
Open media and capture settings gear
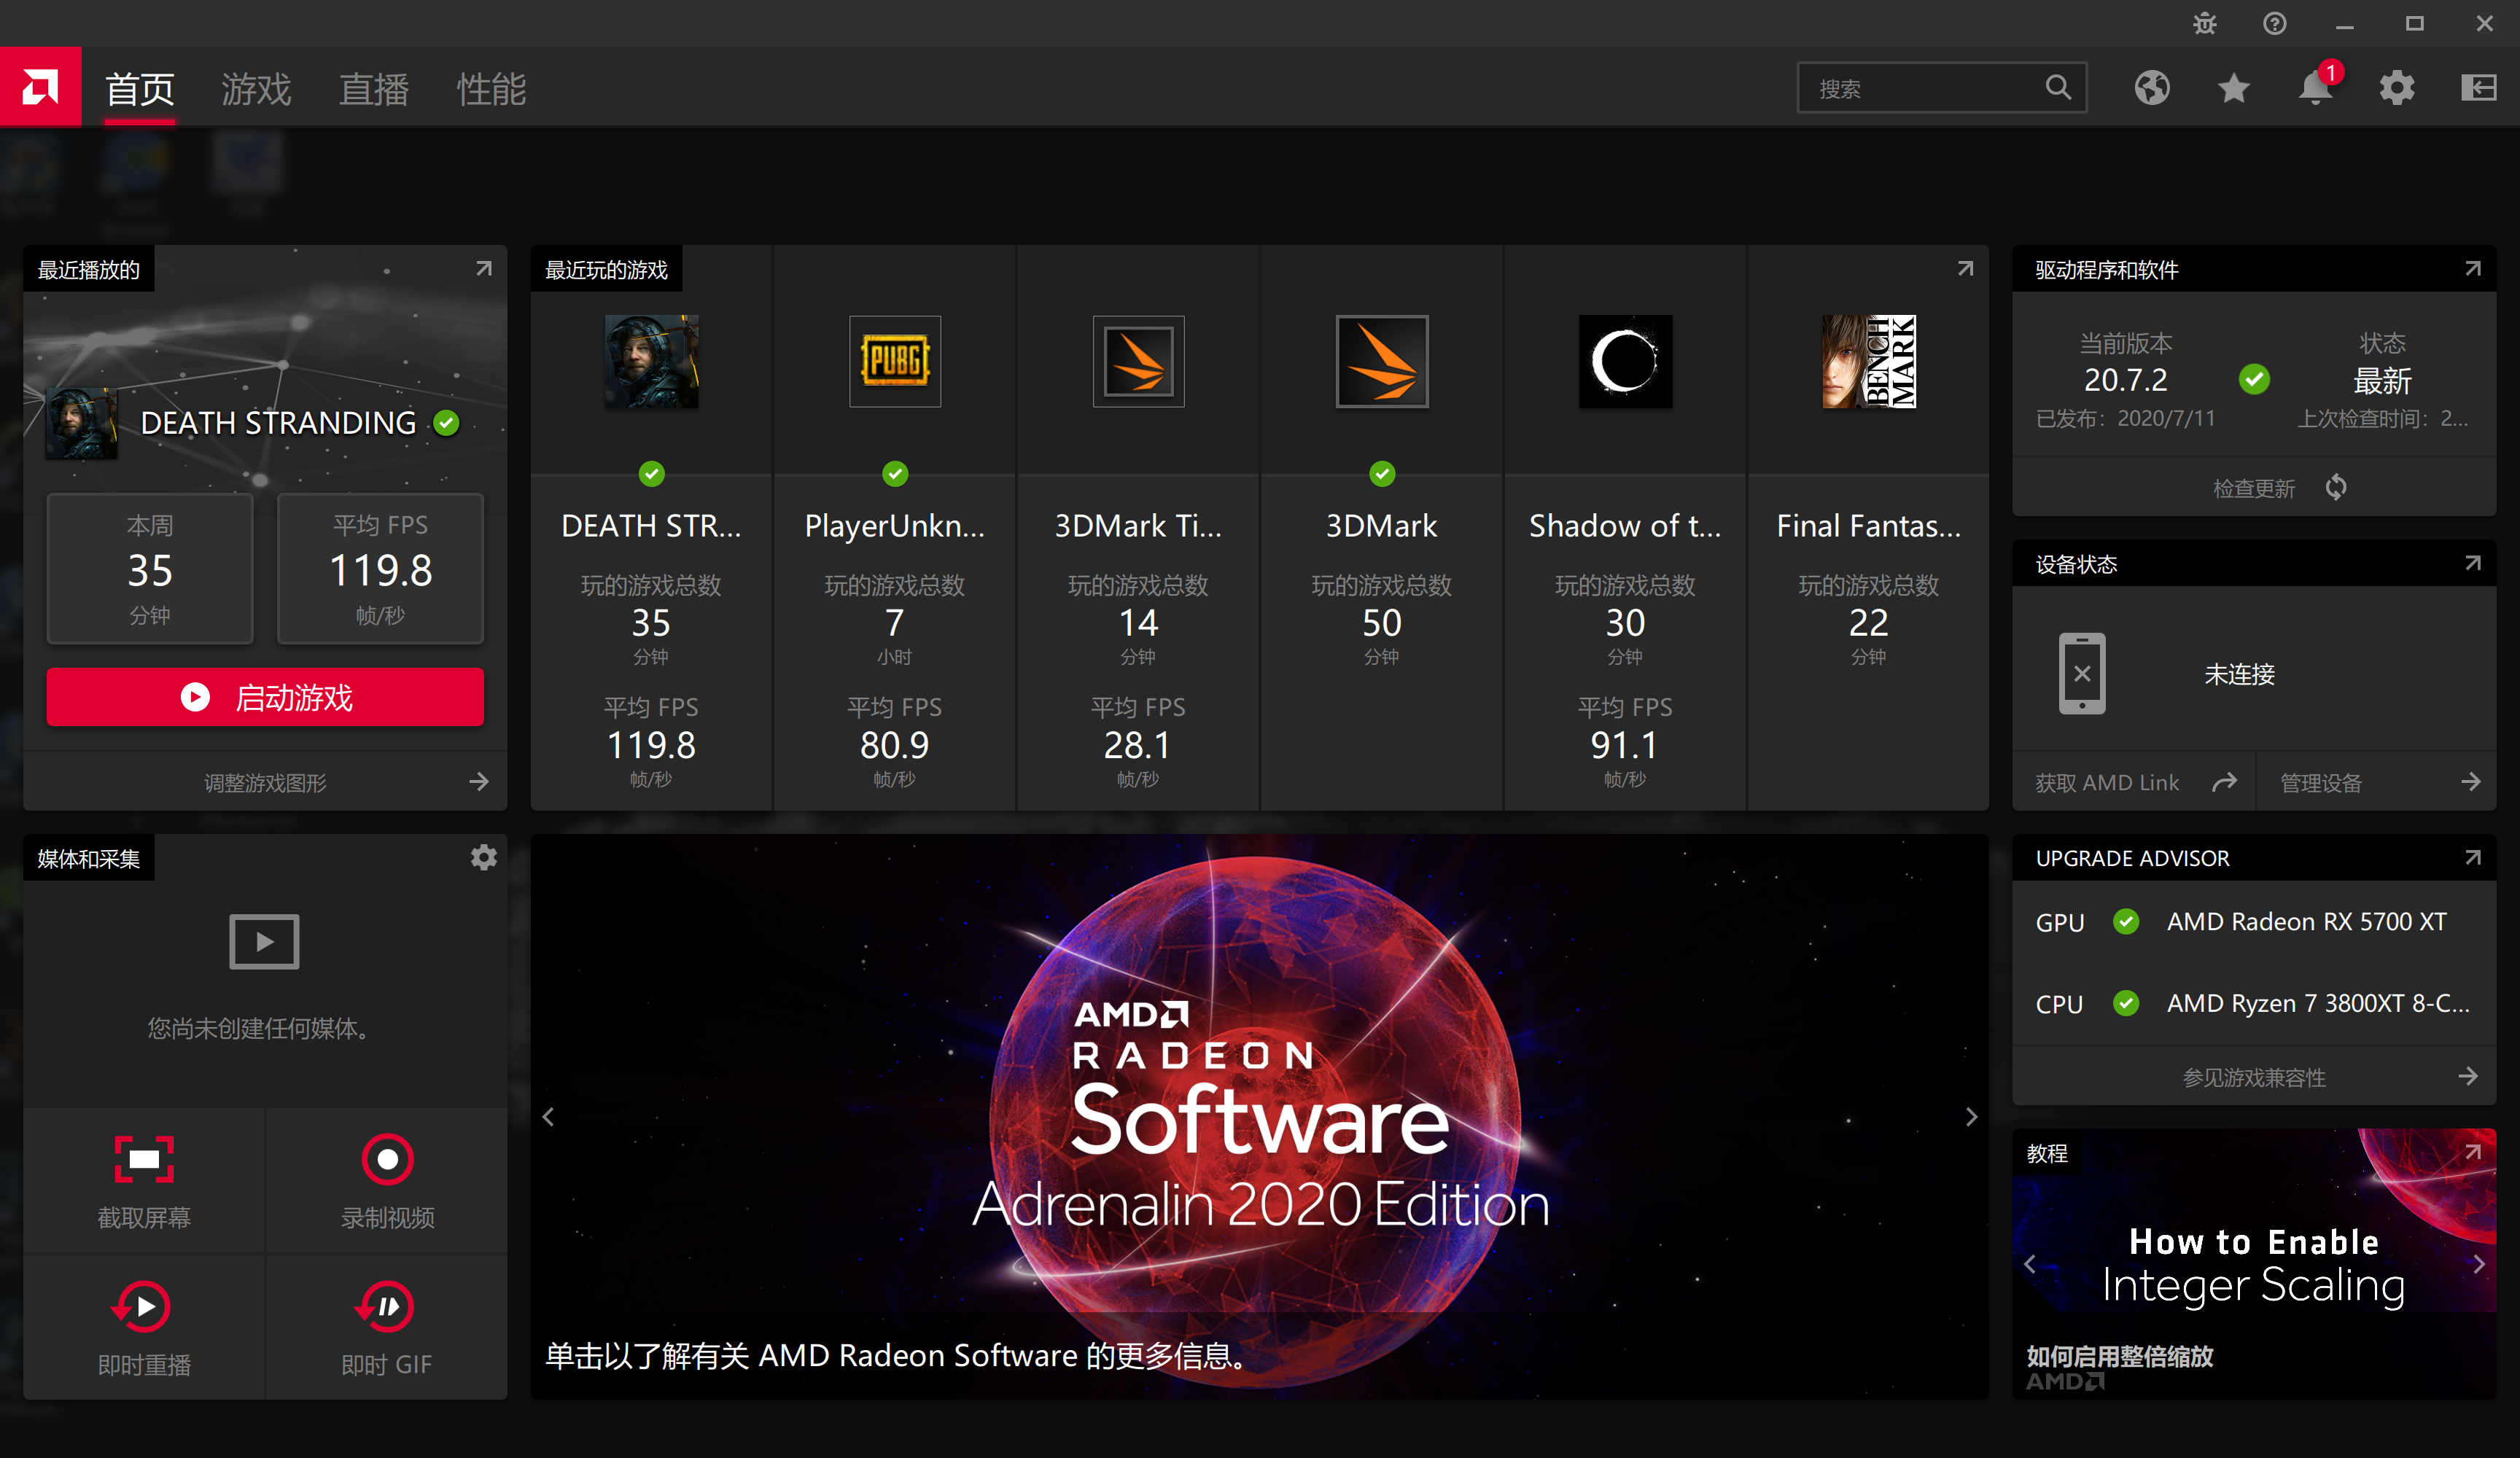pos(484,858)
